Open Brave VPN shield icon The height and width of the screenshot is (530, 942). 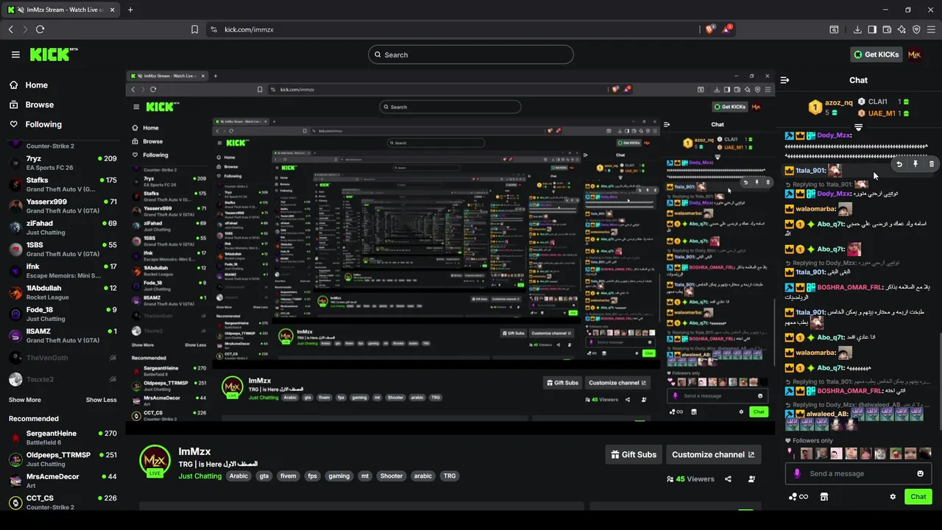916,29
